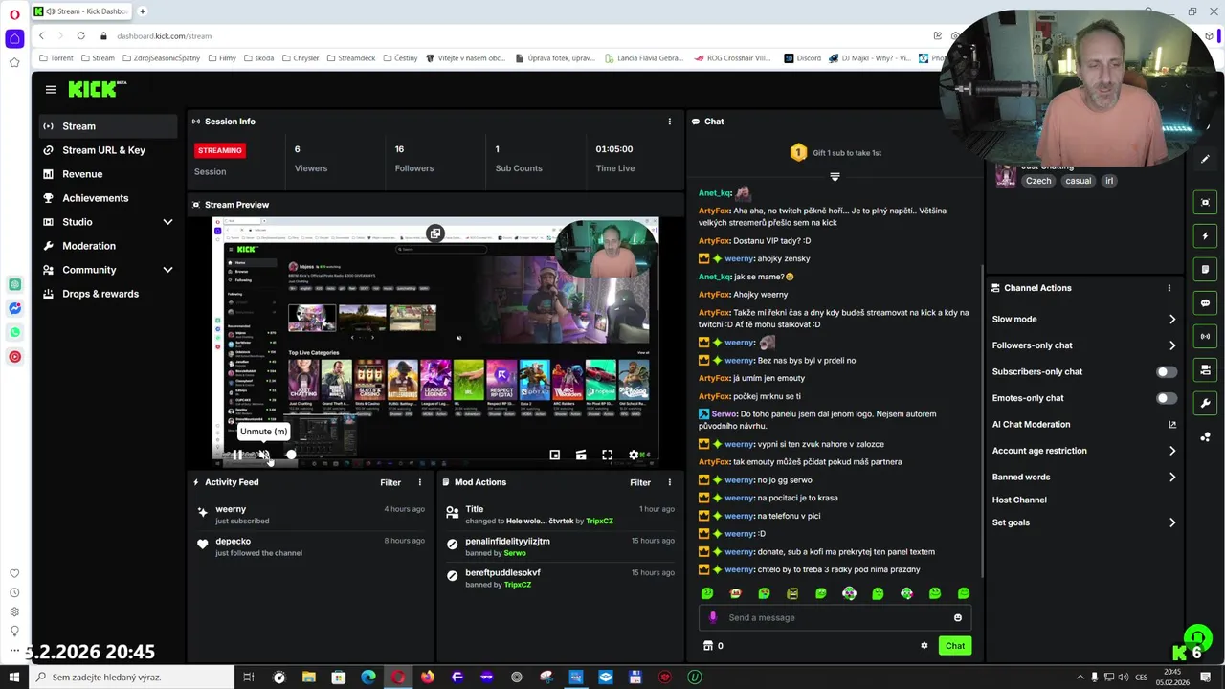The height and width of the screenshot is (689, 1225).
Task: Toggle theater mode in stream preview
Action: (x=581, y=456)
